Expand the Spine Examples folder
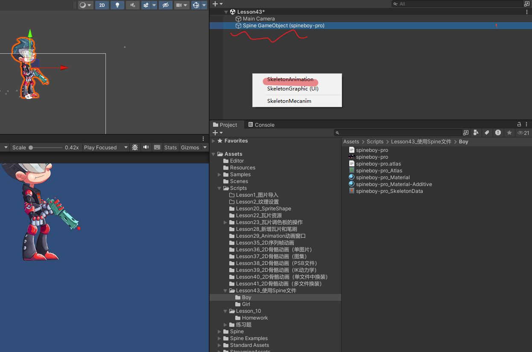The height and width of the screenshot is (352, 532). coord(219,338)
